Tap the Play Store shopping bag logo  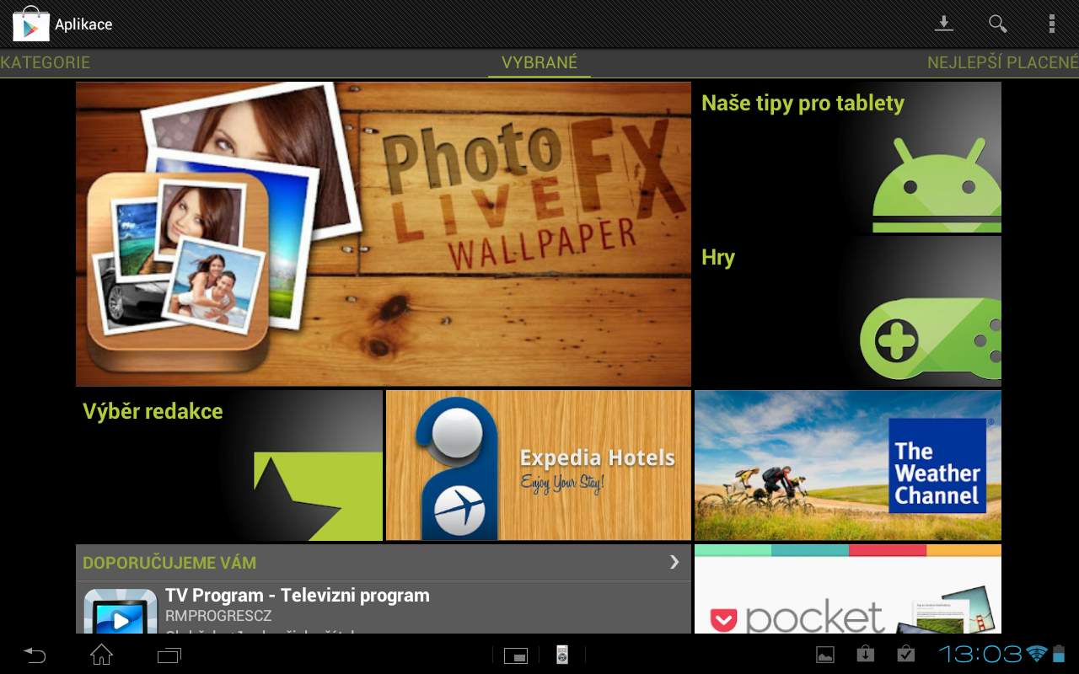tap(31, 24)
